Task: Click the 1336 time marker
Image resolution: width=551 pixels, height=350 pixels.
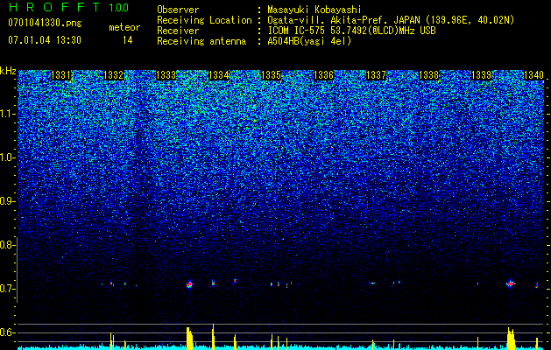Action: tap(323, 75)
